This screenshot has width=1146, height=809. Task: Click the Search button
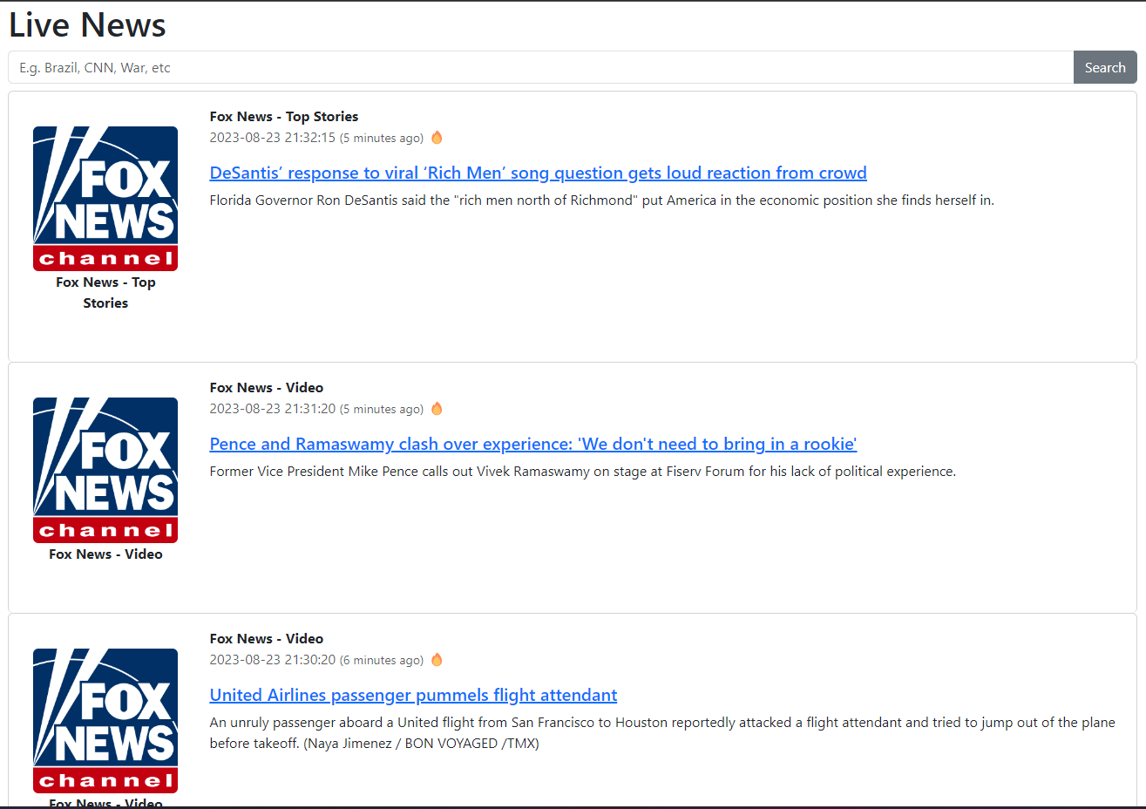tap(1105, 67)
